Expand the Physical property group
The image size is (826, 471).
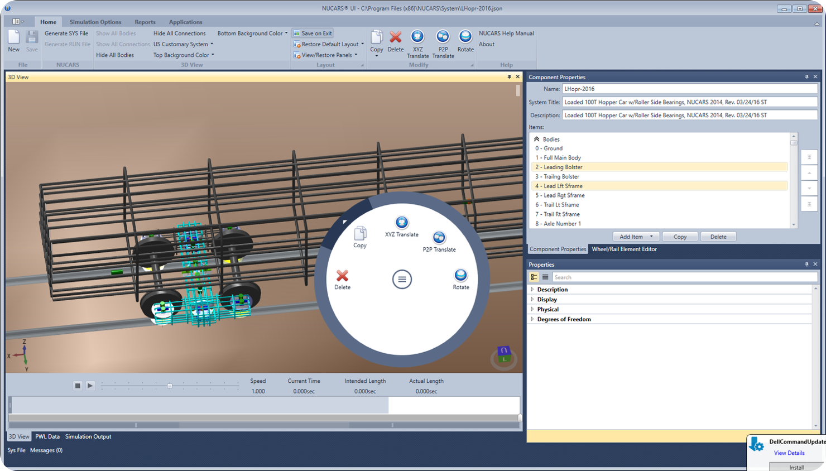pyautogui.click(x=532, y=309)
